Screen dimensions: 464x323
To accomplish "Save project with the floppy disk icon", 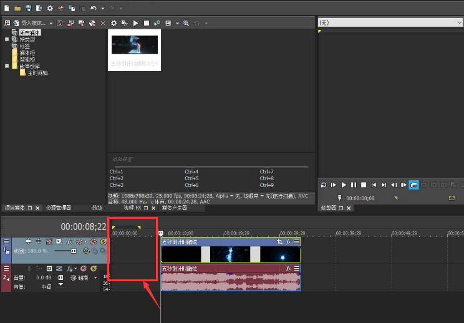I will pyautogui.click(x=28, y=8).
